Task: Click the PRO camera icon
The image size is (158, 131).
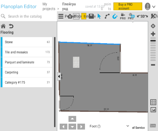Action: (123, 16)
